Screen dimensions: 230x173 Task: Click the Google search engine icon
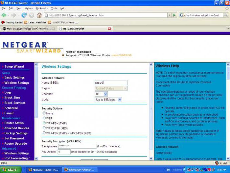click(x=181, y=15)
